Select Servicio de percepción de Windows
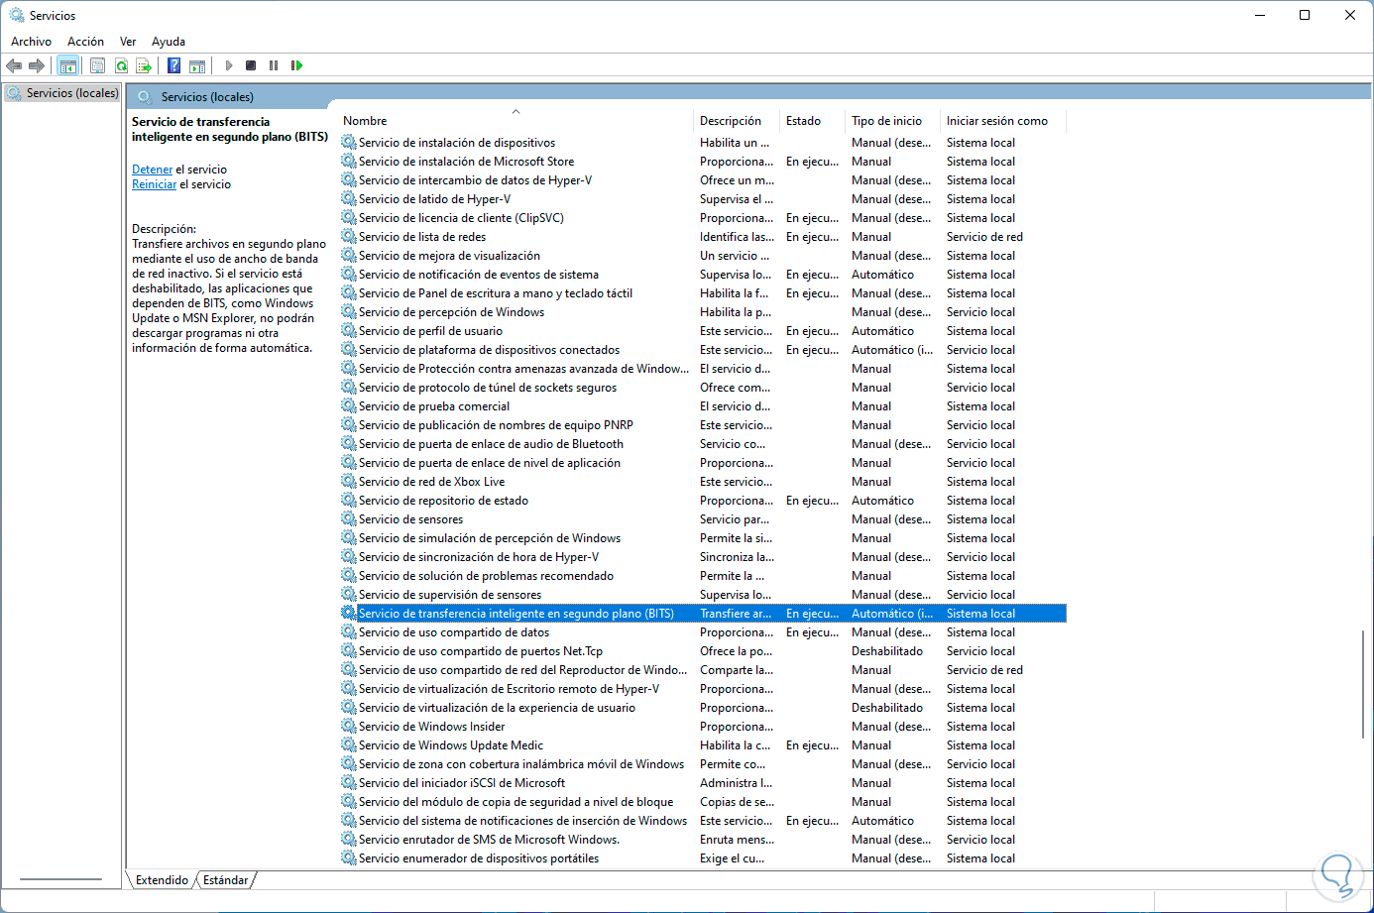 [x=703, y=312]
